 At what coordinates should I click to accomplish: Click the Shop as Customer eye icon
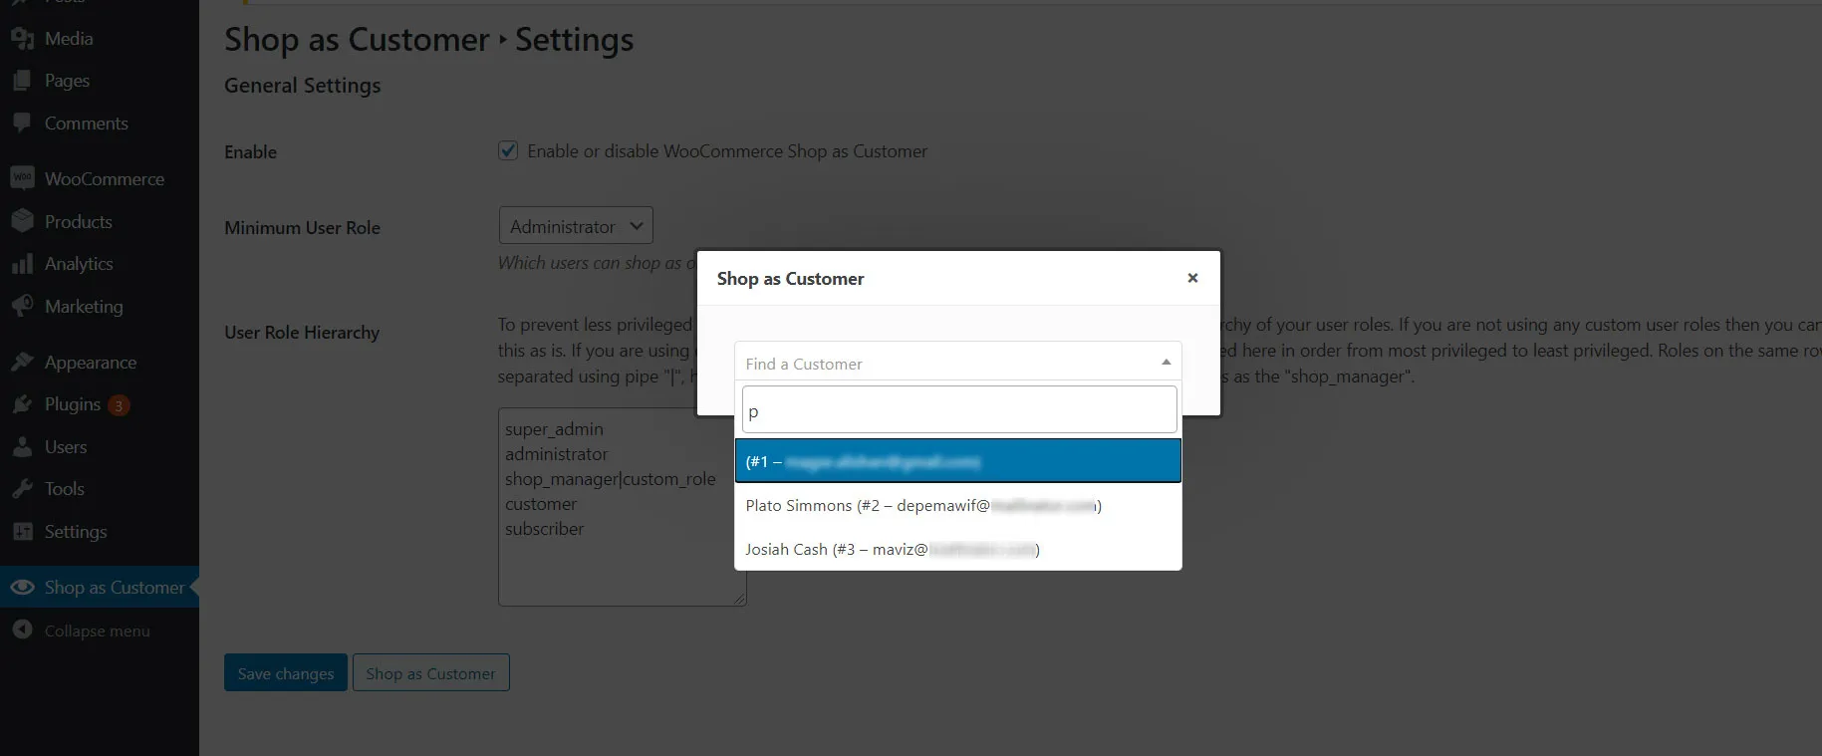click(22, 587)
